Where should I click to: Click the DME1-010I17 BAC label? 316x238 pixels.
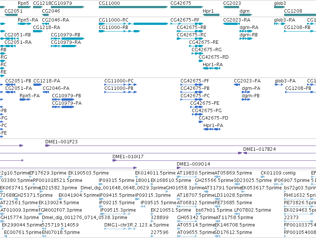[128, 157]
